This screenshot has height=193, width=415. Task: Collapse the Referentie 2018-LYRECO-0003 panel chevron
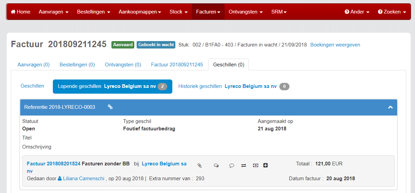point(390,107)
